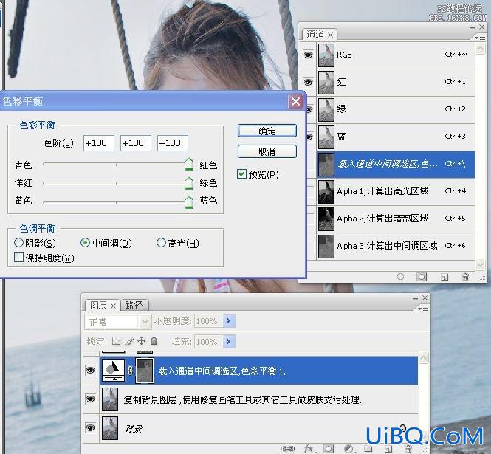Select 复制背景图层 layer

click(258, 399)
